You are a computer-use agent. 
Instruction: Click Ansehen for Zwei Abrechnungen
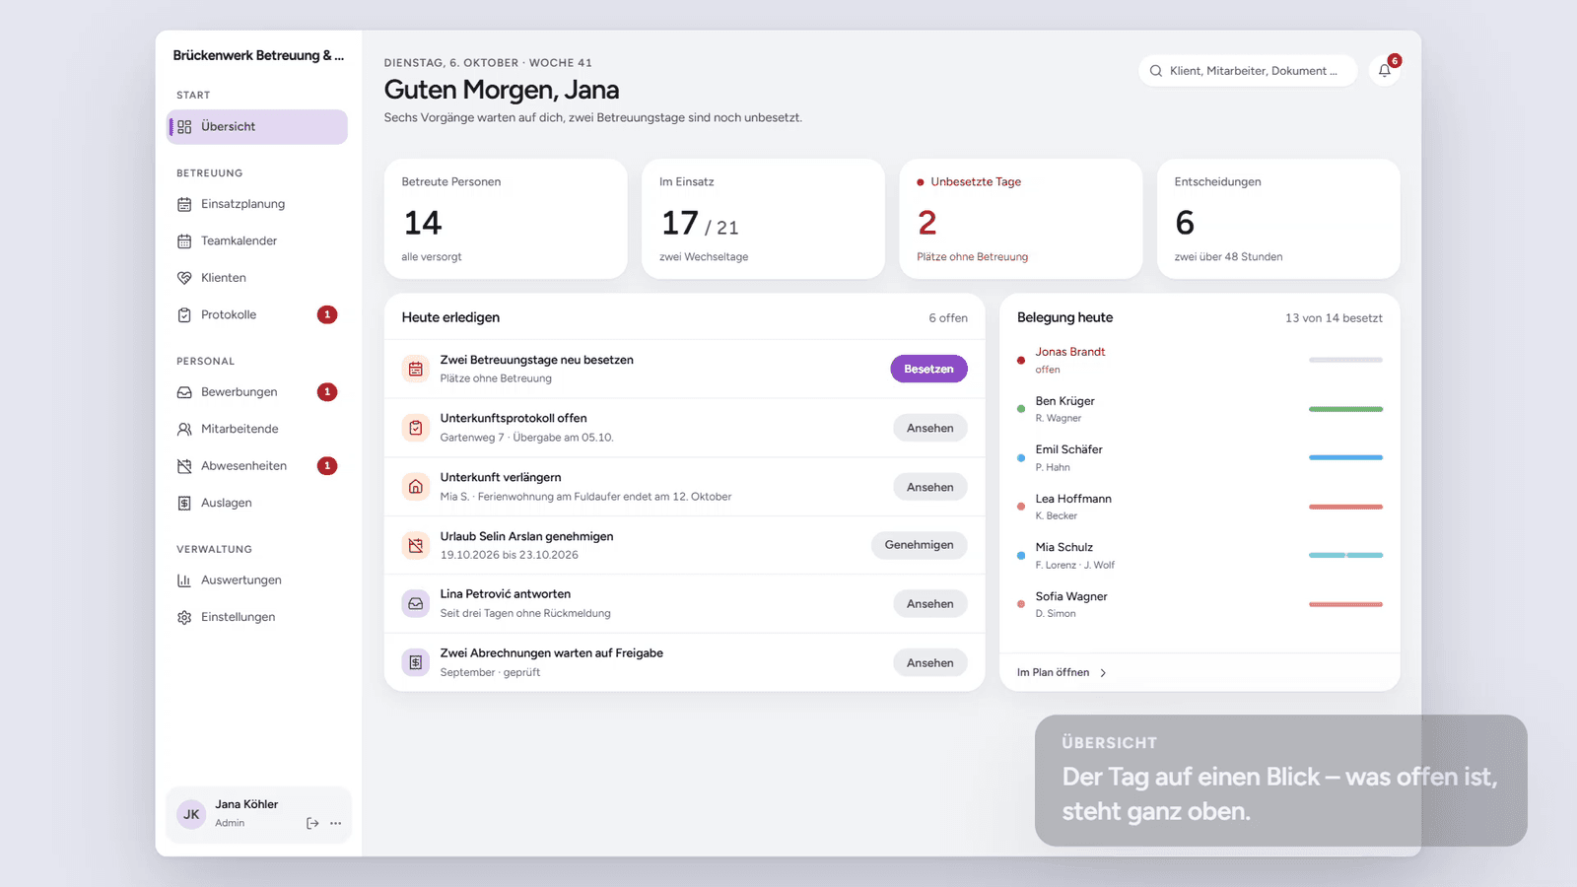coord(929,662)
